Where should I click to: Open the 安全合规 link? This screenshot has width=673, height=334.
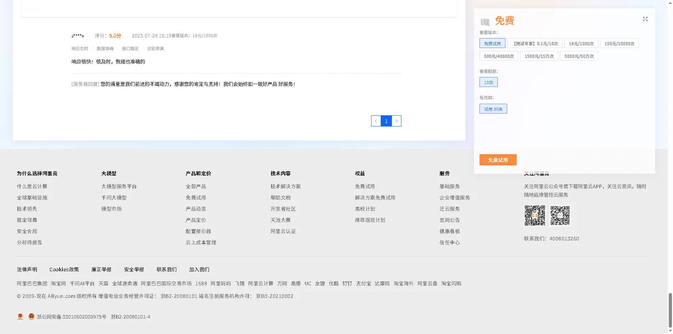(x=27, y=231)
